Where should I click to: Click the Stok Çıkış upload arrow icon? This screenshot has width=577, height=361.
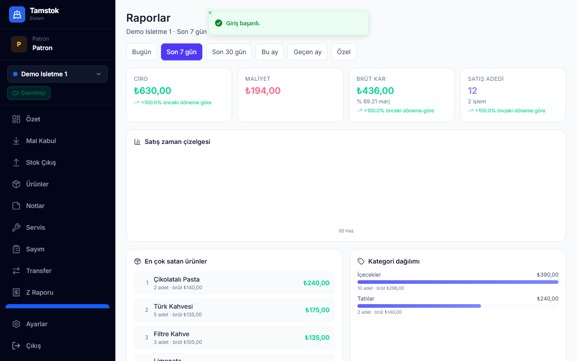(x=16, y=162)
